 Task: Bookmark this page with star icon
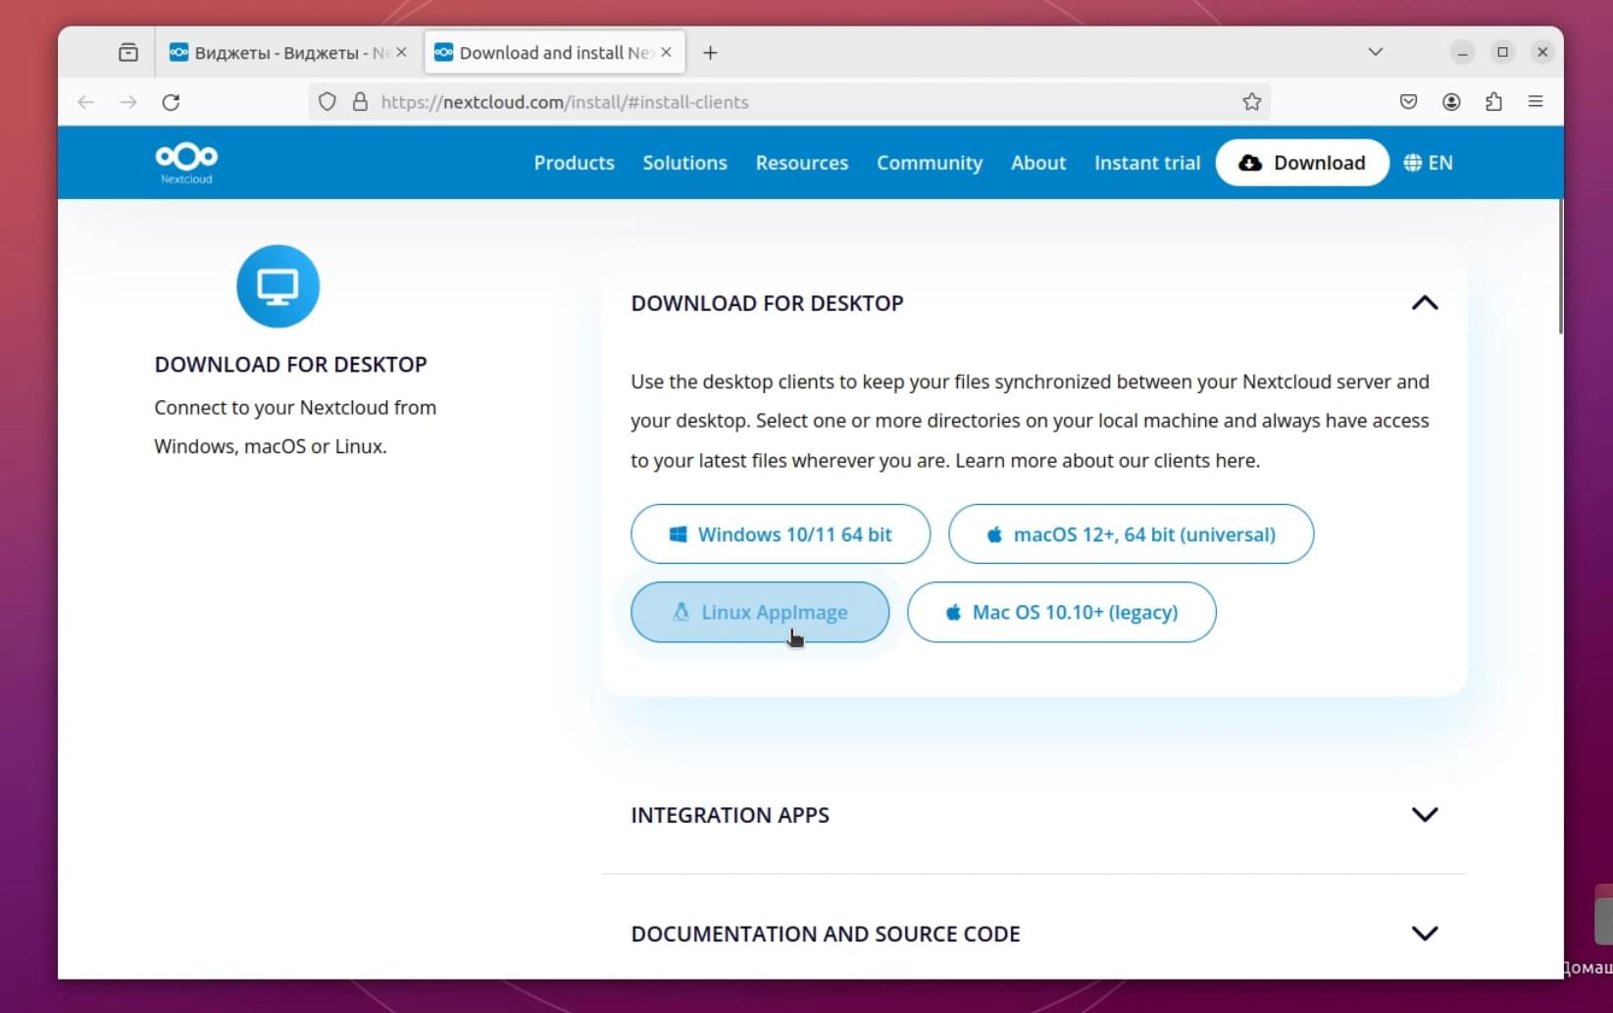[x=1252, y=102]
